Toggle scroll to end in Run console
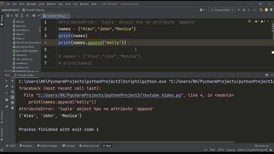Image resolution: width=274 pixels, height=154 pixels. pyautogui.click(x=12, y=97)
